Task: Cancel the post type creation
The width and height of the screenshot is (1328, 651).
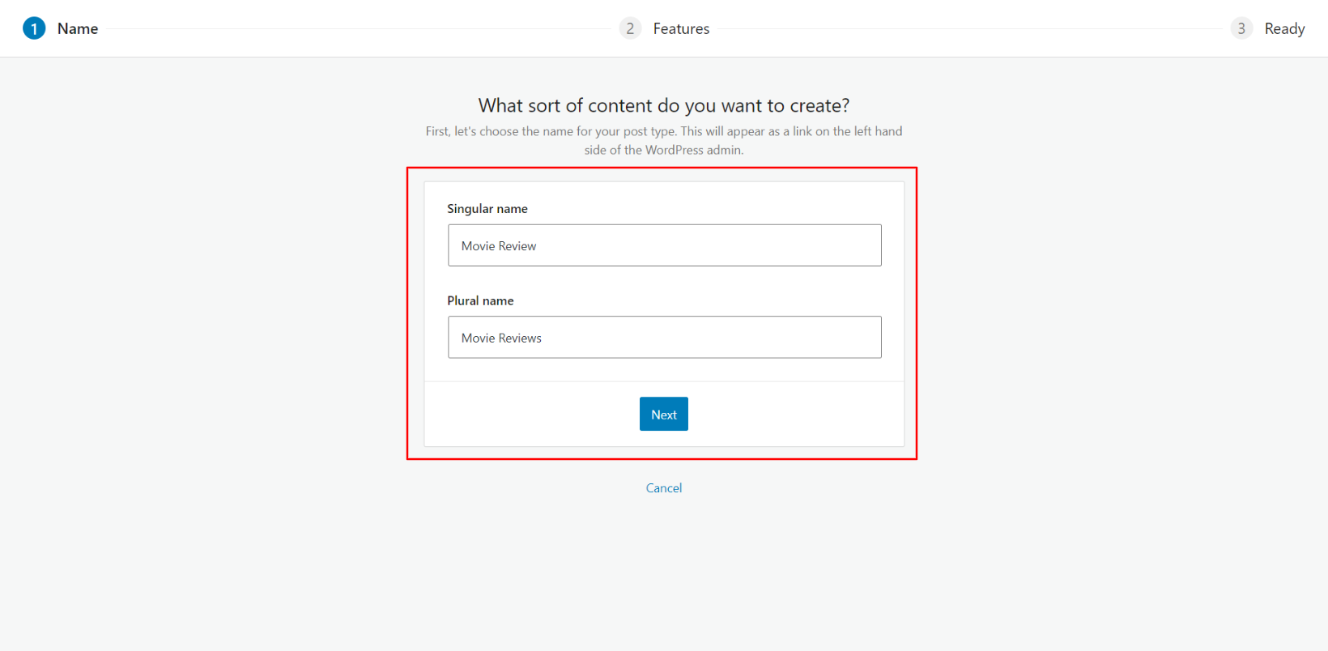Action: click(663, 487)
